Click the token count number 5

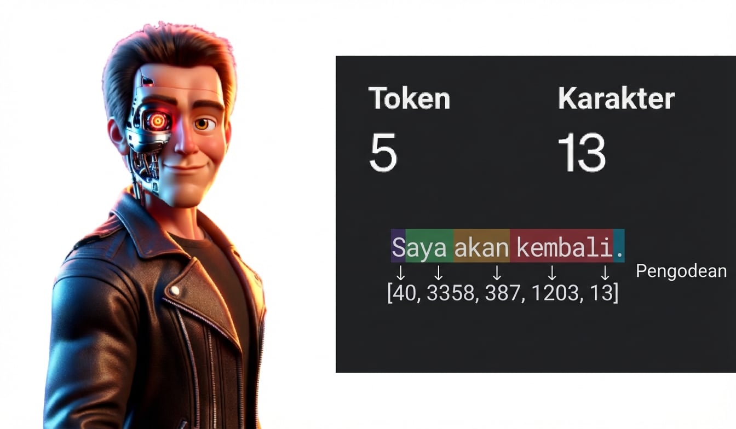pyautogui.click(x=383, y=153)
